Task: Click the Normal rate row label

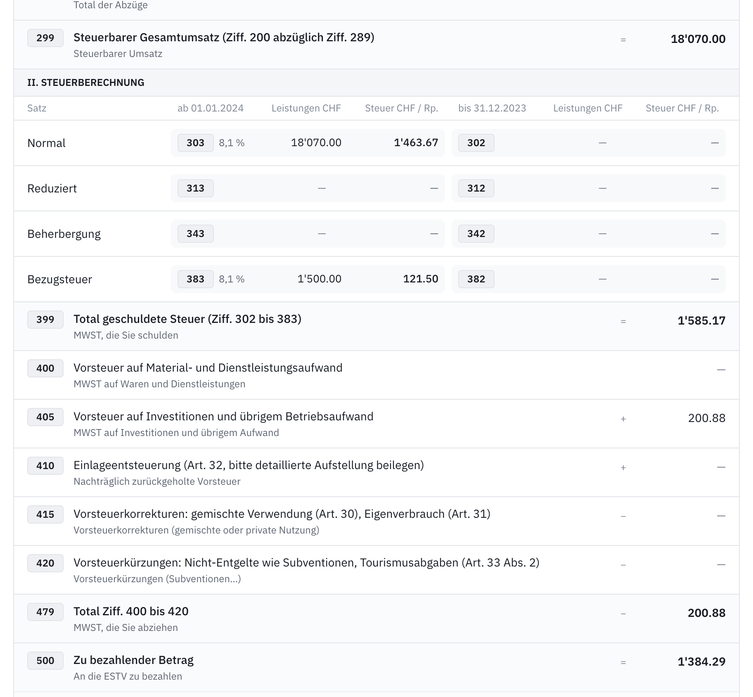Action: pyautogui.click(x=46, y=143)
